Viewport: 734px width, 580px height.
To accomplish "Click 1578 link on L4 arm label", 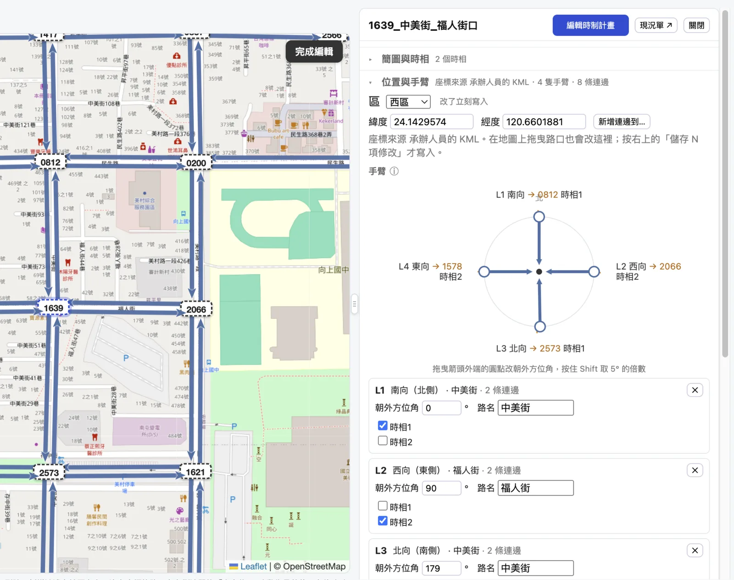I will (x=452, y=266).
